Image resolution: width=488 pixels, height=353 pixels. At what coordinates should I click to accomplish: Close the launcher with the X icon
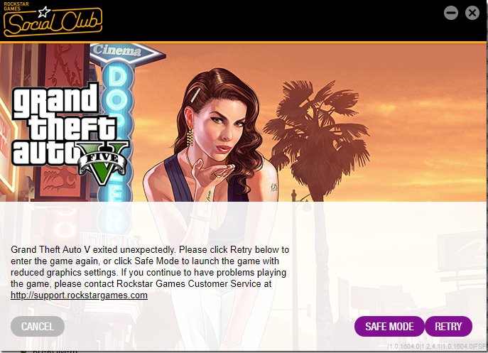[472, 13]
